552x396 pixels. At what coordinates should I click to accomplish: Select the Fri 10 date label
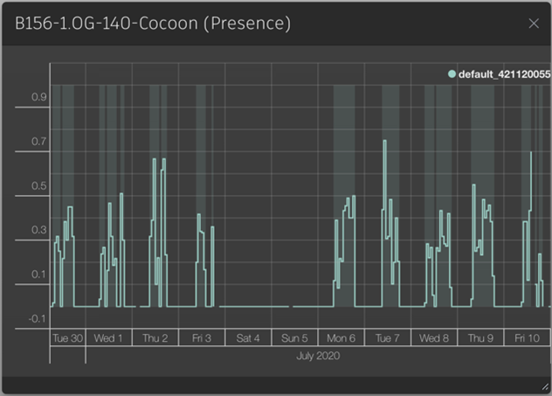point(527,338)
